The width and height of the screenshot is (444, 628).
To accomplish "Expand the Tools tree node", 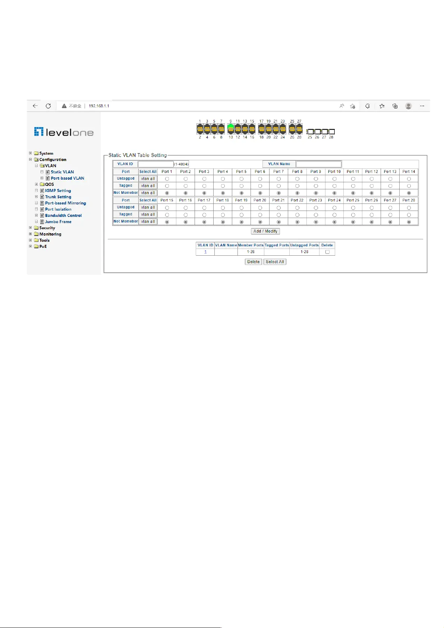I will (x=31, y=240).
